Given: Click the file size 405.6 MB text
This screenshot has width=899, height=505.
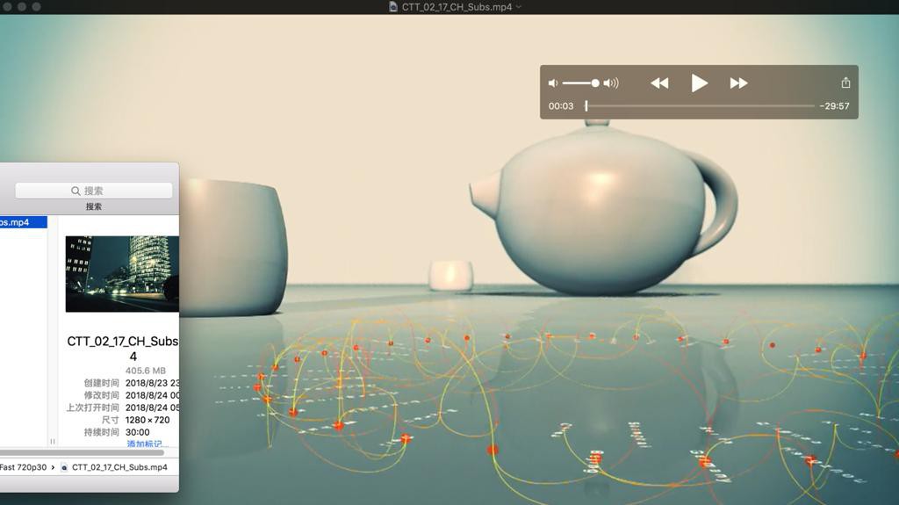Looking at the screenshot, I should (x=146, y=371).
